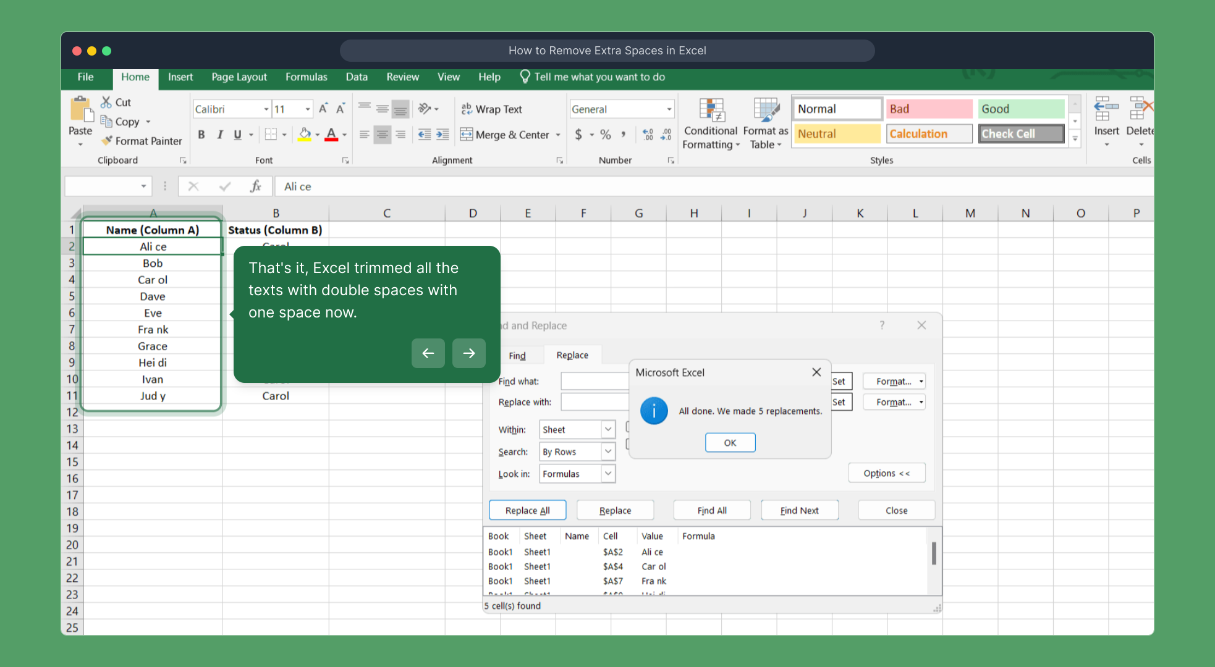The width and height of the screenshot is (1215, 667).
Task: Click the Increase Font Size icon
Action: pyautogui.click(x=323, y=109)
